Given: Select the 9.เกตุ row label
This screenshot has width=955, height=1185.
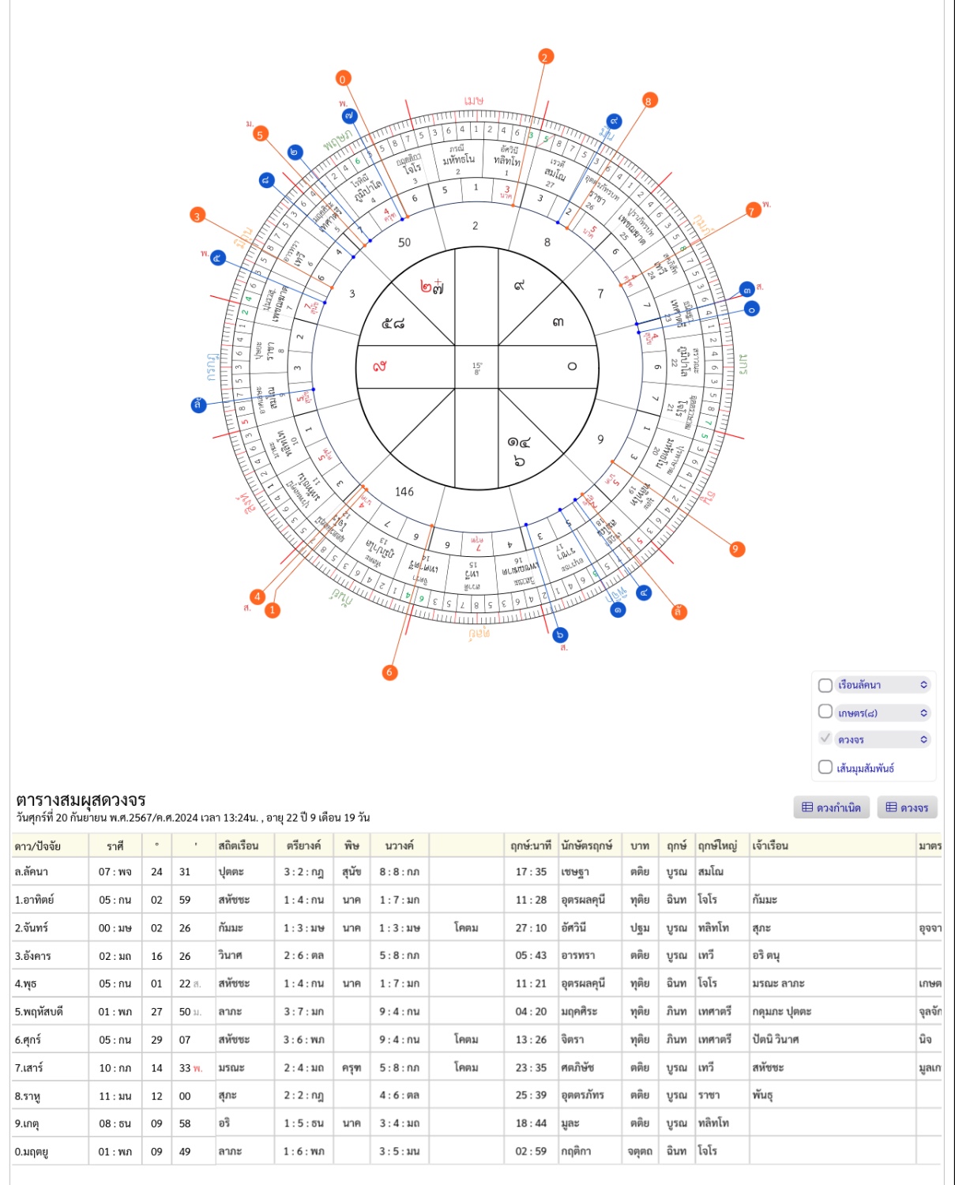Looking at the screenshot, I should (x=27, y=1123).
